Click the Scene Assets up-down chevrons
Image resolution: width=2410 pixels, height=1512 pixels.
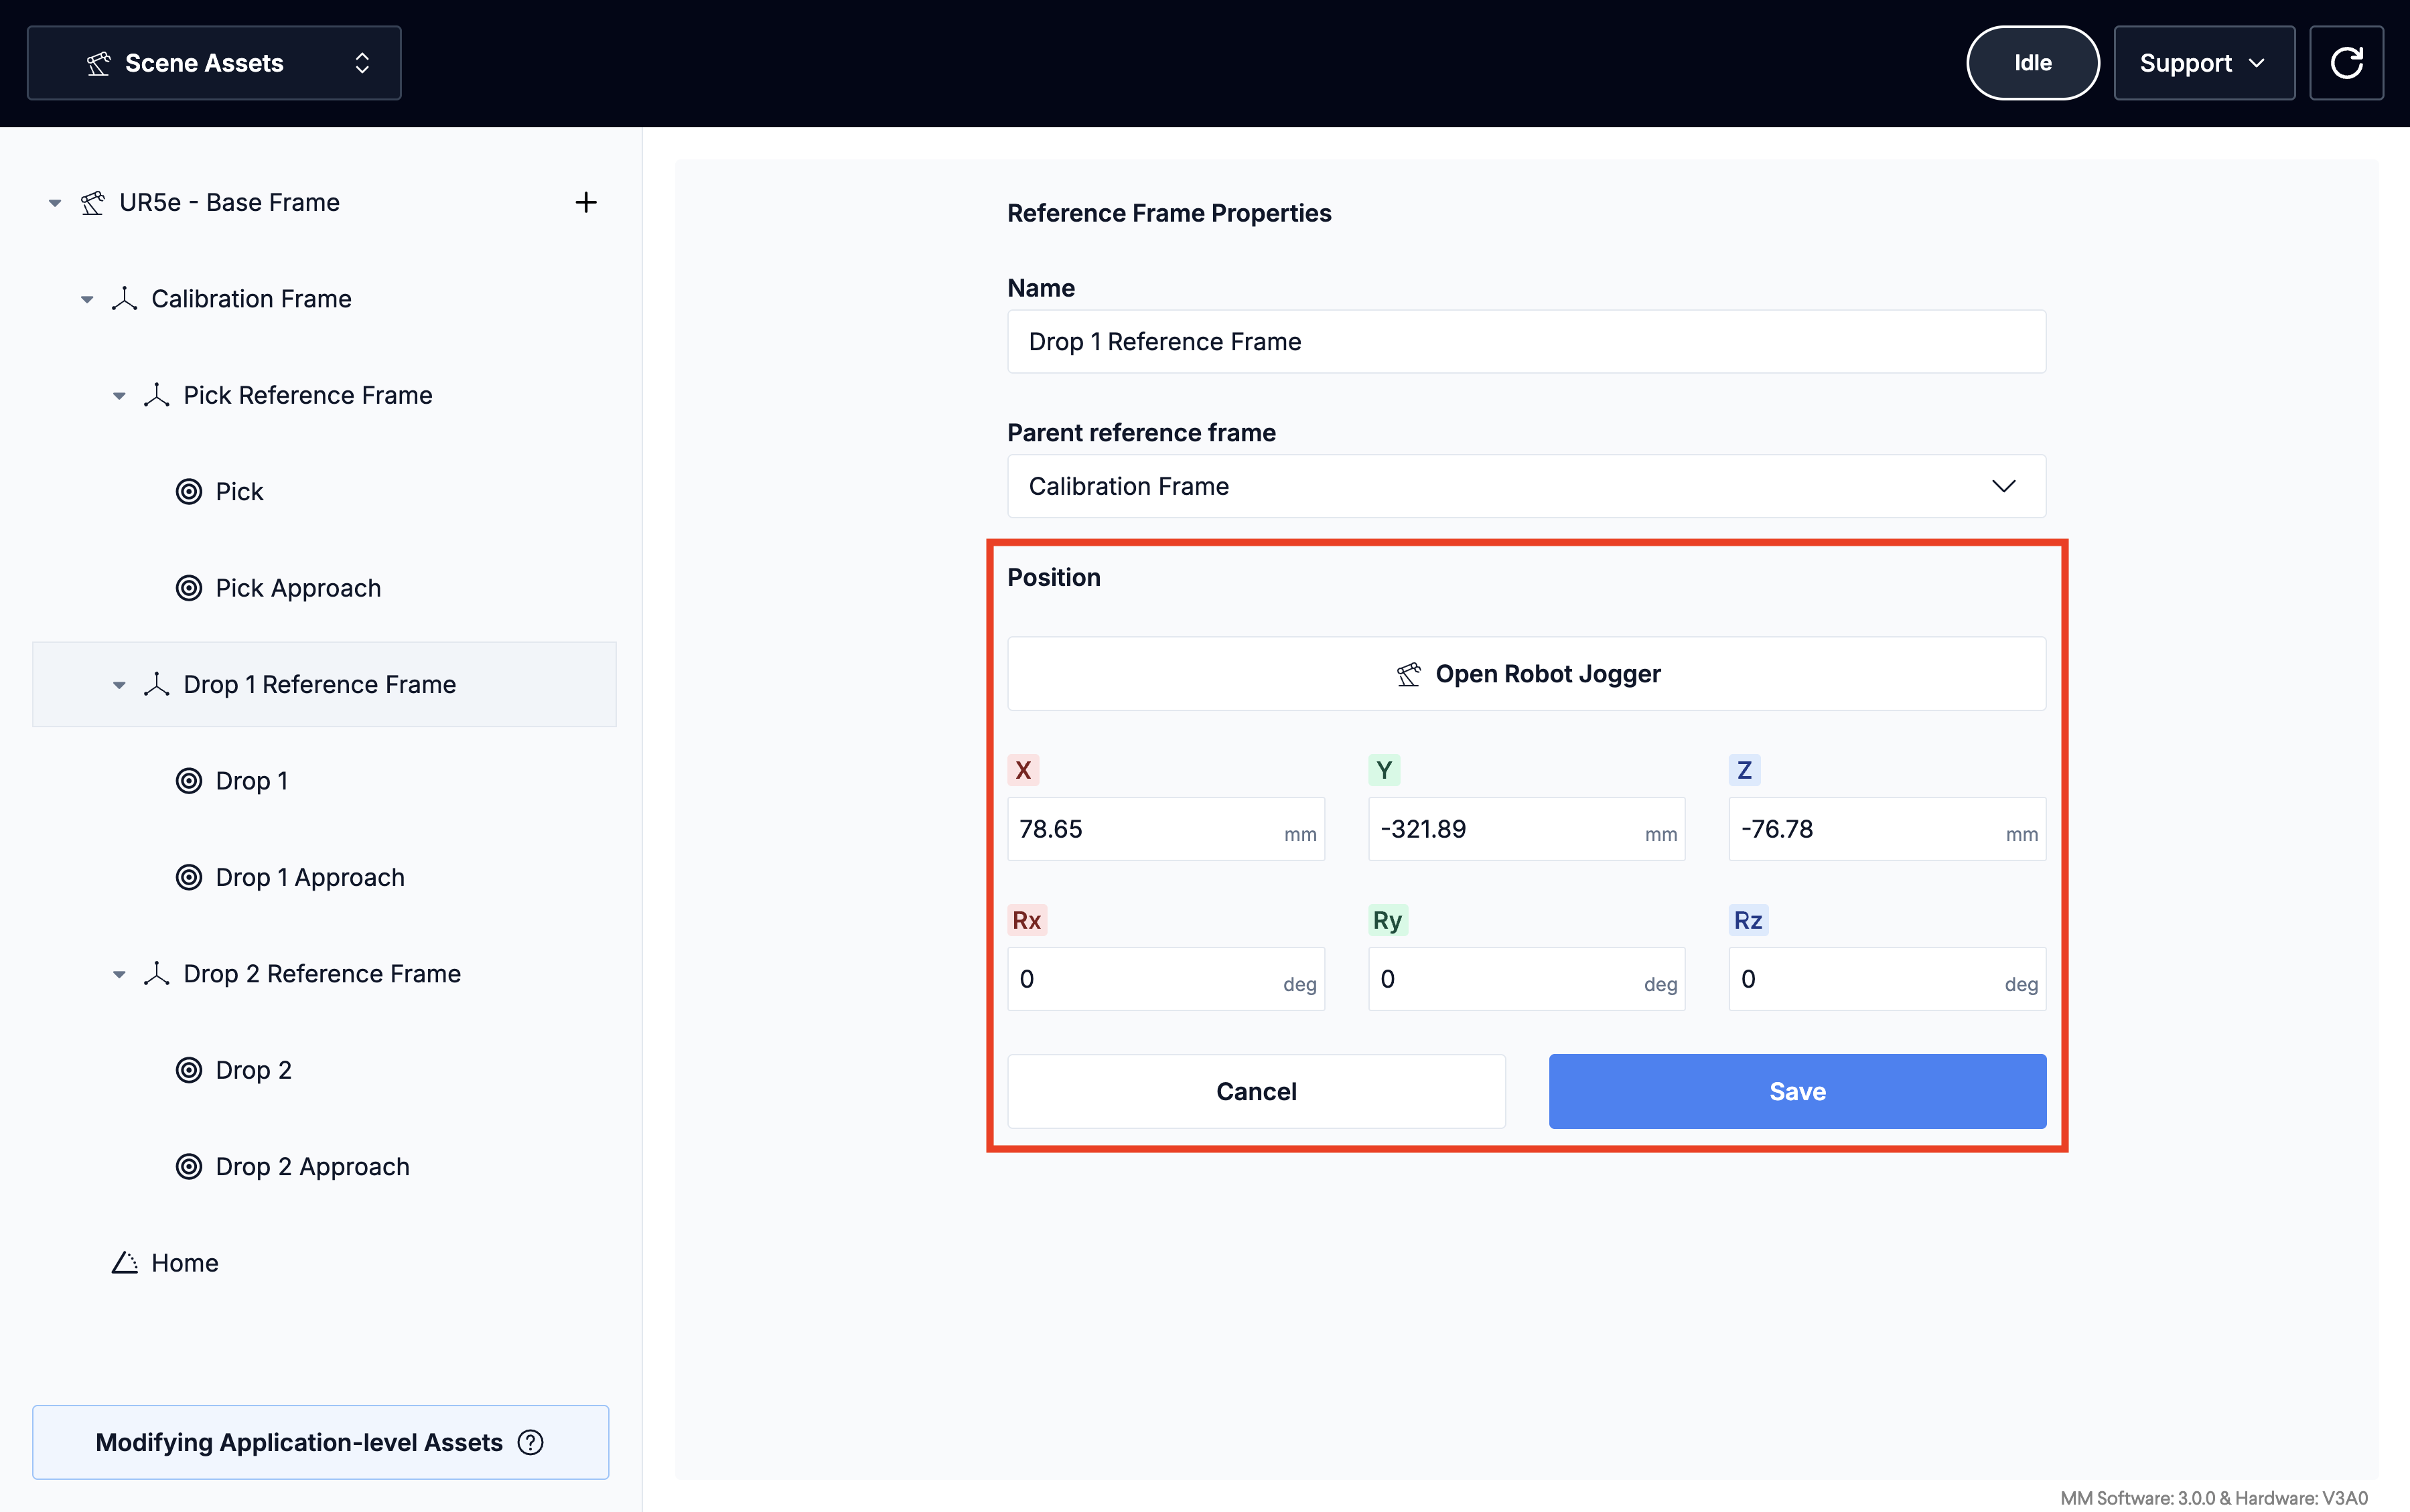coord(362,63)
